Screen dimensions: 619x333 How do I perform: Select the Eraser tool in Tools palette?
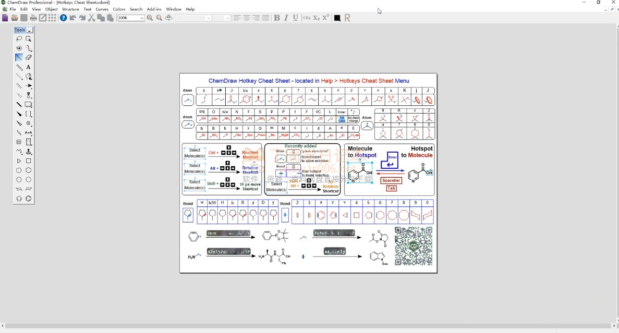point(29,57)
